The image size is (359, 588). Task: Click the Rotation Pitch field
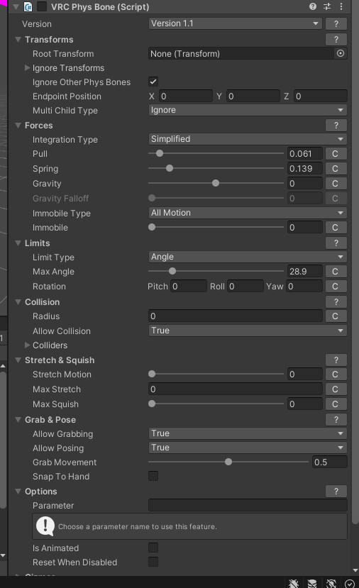189,287
